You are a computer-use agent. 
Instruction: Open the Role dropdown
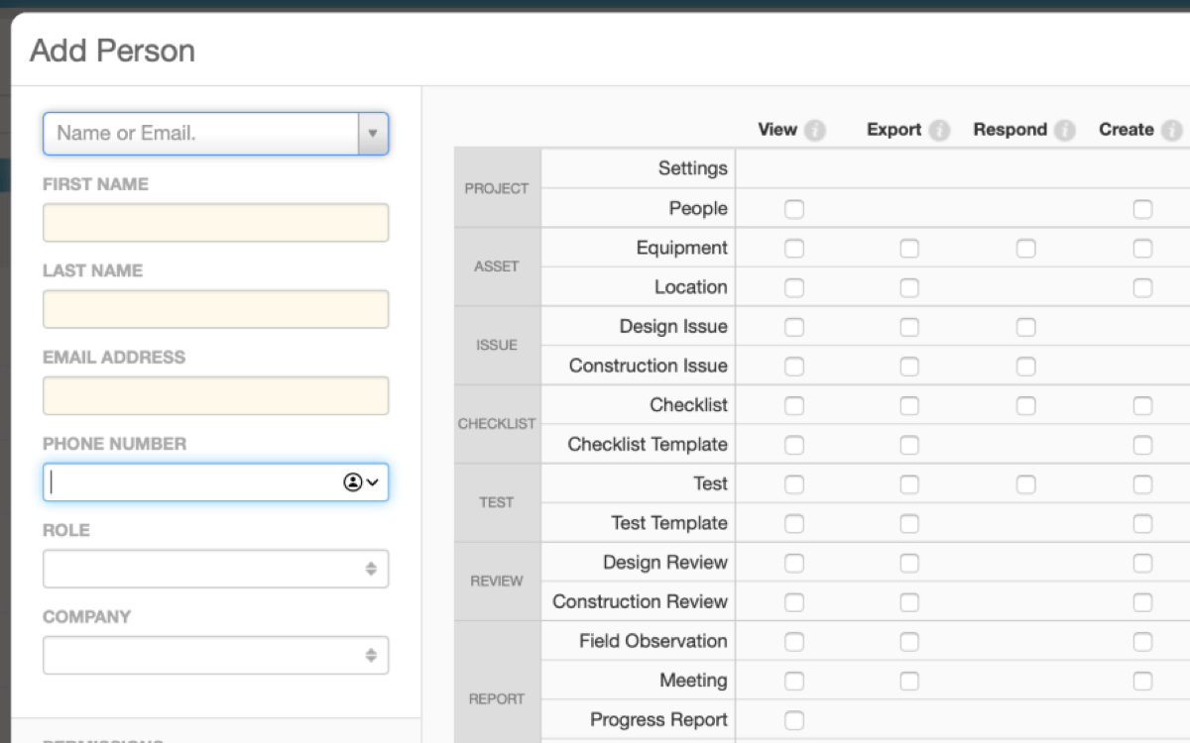tap(215, 569)
